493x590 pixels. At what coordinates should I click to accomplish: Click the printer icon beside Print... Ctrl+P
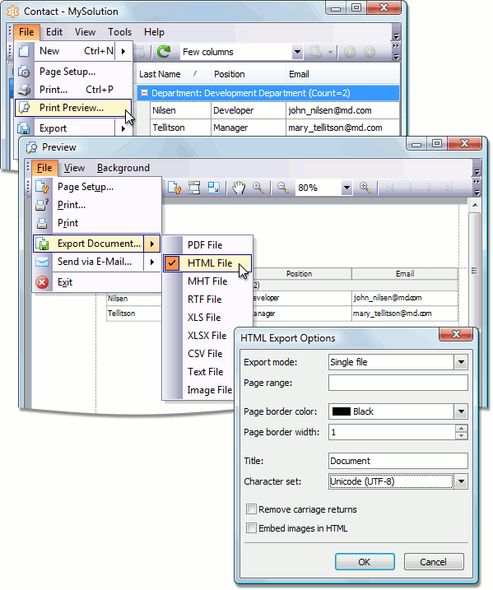click(24, 90)
